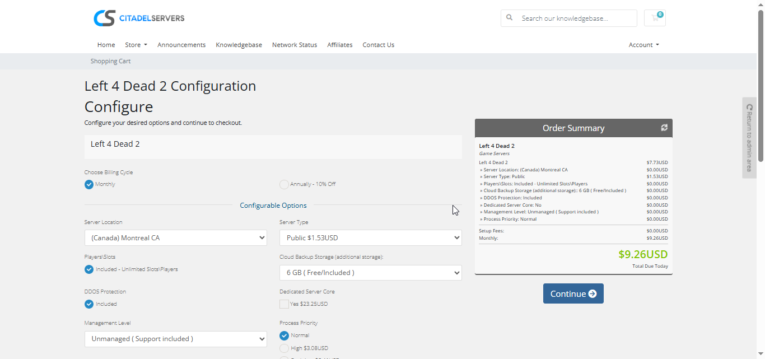Open the shopping cart icon
The image size is (765, 359).
tap(655, 18)
